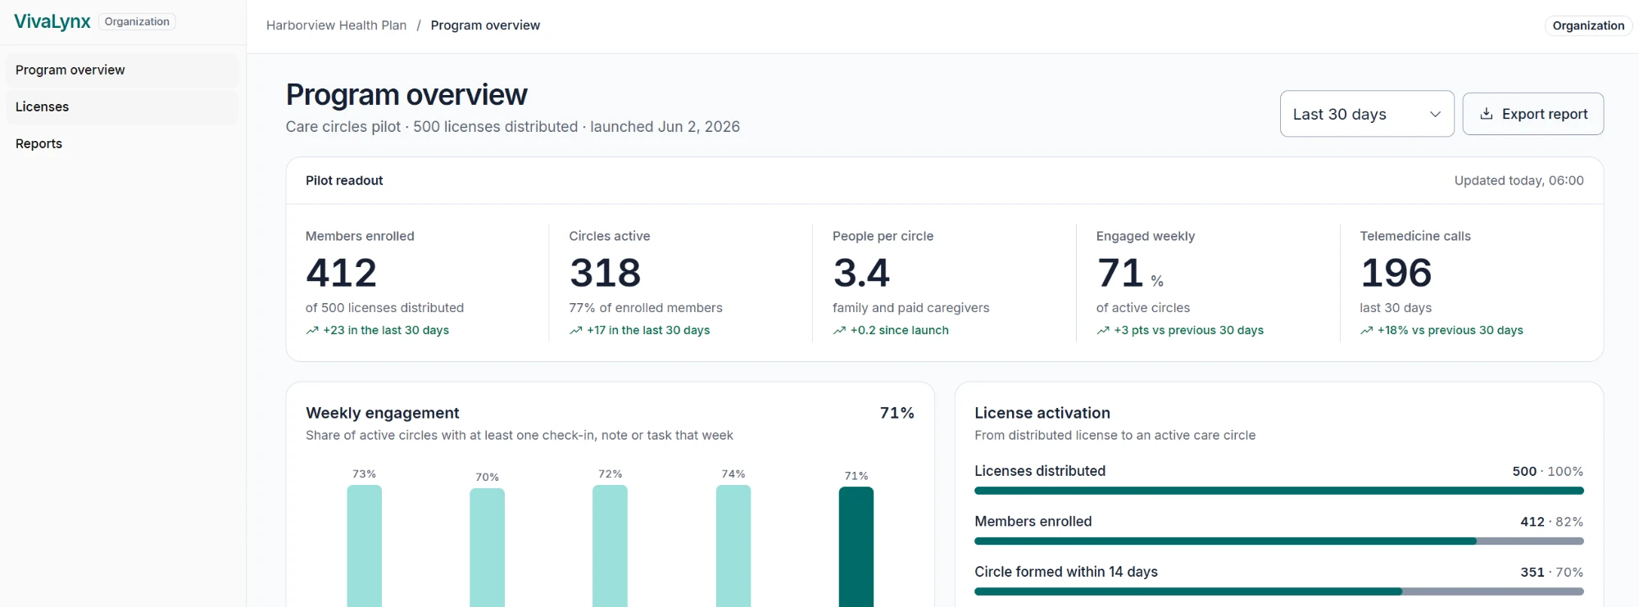The image size is (1639, 607).
Task: Click the 'Pilot readout' heading
Action: click(x=344, y=180)
